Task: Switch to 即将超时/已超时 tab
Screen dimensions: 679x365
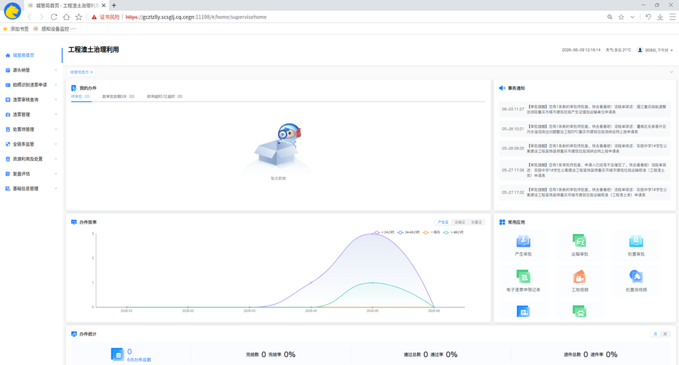Action: [164, 97]
